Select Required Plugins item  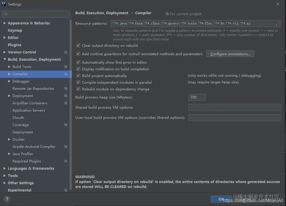click(x=27, y=161)
